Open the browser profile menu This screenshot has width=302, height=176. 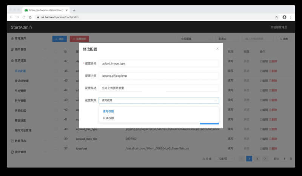(x=284, y=17)
